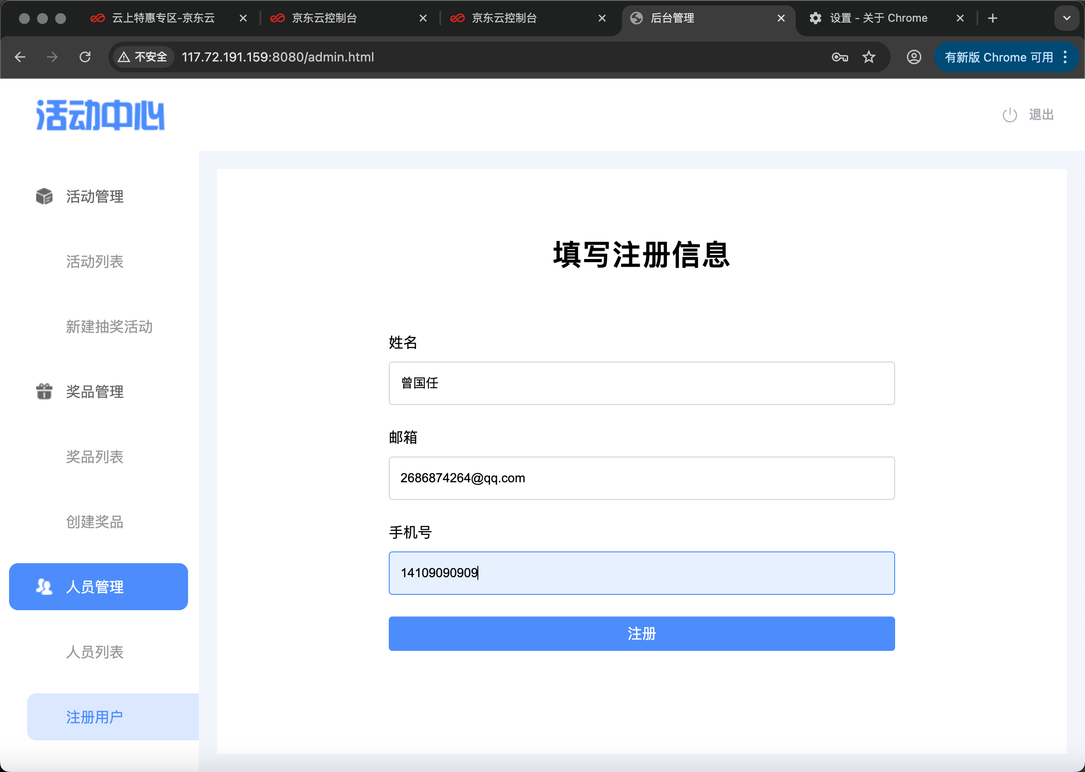The width and height of the screenshot is (1085, 772).
Task: Click the power logout icon
Action: 1010,114
